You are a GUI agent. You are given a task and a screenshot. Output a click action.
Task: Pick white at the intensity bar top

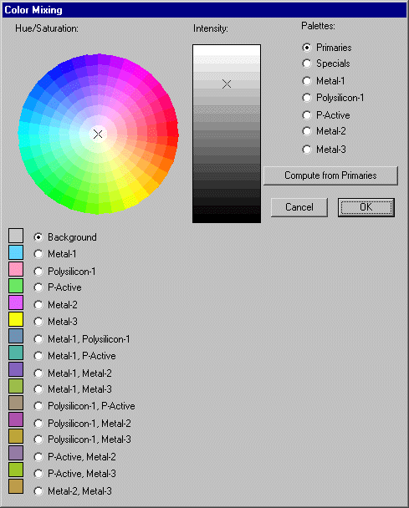227,50
